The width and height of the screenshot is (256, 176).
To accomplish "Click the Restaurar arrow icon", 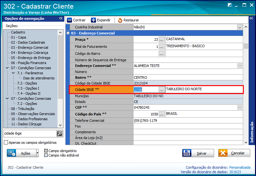I will (x=120, y=20).
